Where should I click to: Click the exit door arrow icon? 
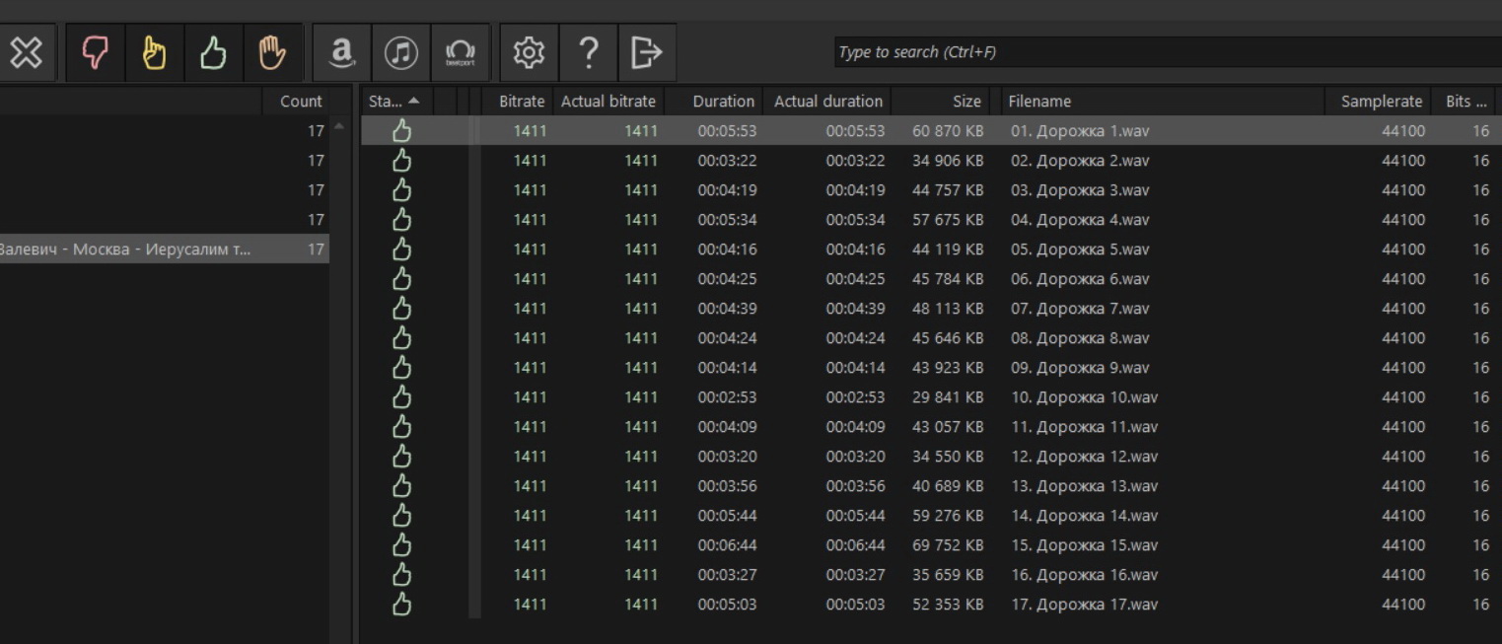pos(647,52)
